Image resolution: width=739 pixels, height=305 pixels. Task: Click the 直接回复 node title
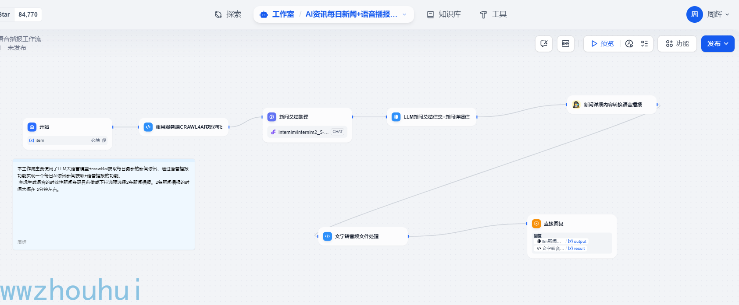[553, 224]
